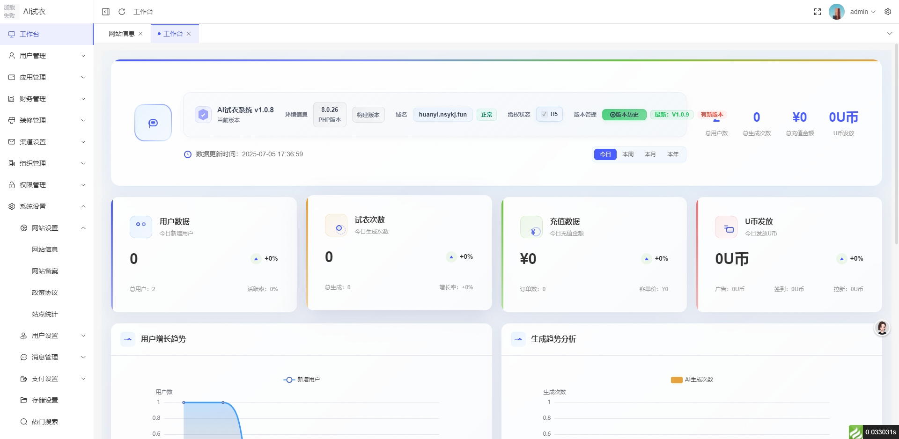Toggle the 新增用户 chart legend
The image size is (899, 439).
[302, 380]
